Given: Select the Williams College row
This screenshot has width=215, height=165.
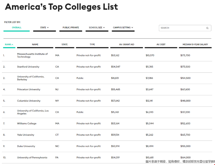Looking at the screenshot, I should pos(107,123).
